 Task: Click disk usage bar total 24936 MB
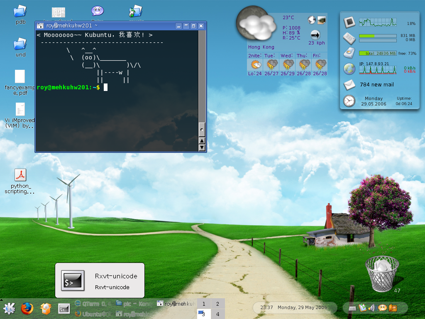(x=378, y=53)
